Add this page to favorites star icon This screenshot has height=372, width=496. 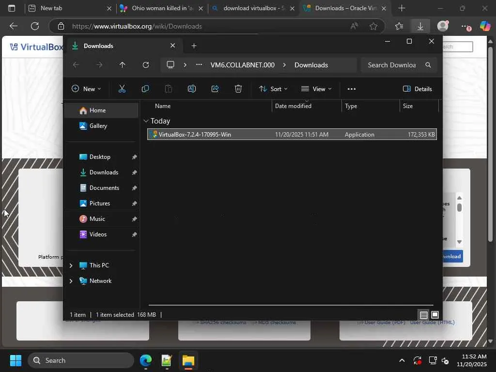[x=373, y=26]
